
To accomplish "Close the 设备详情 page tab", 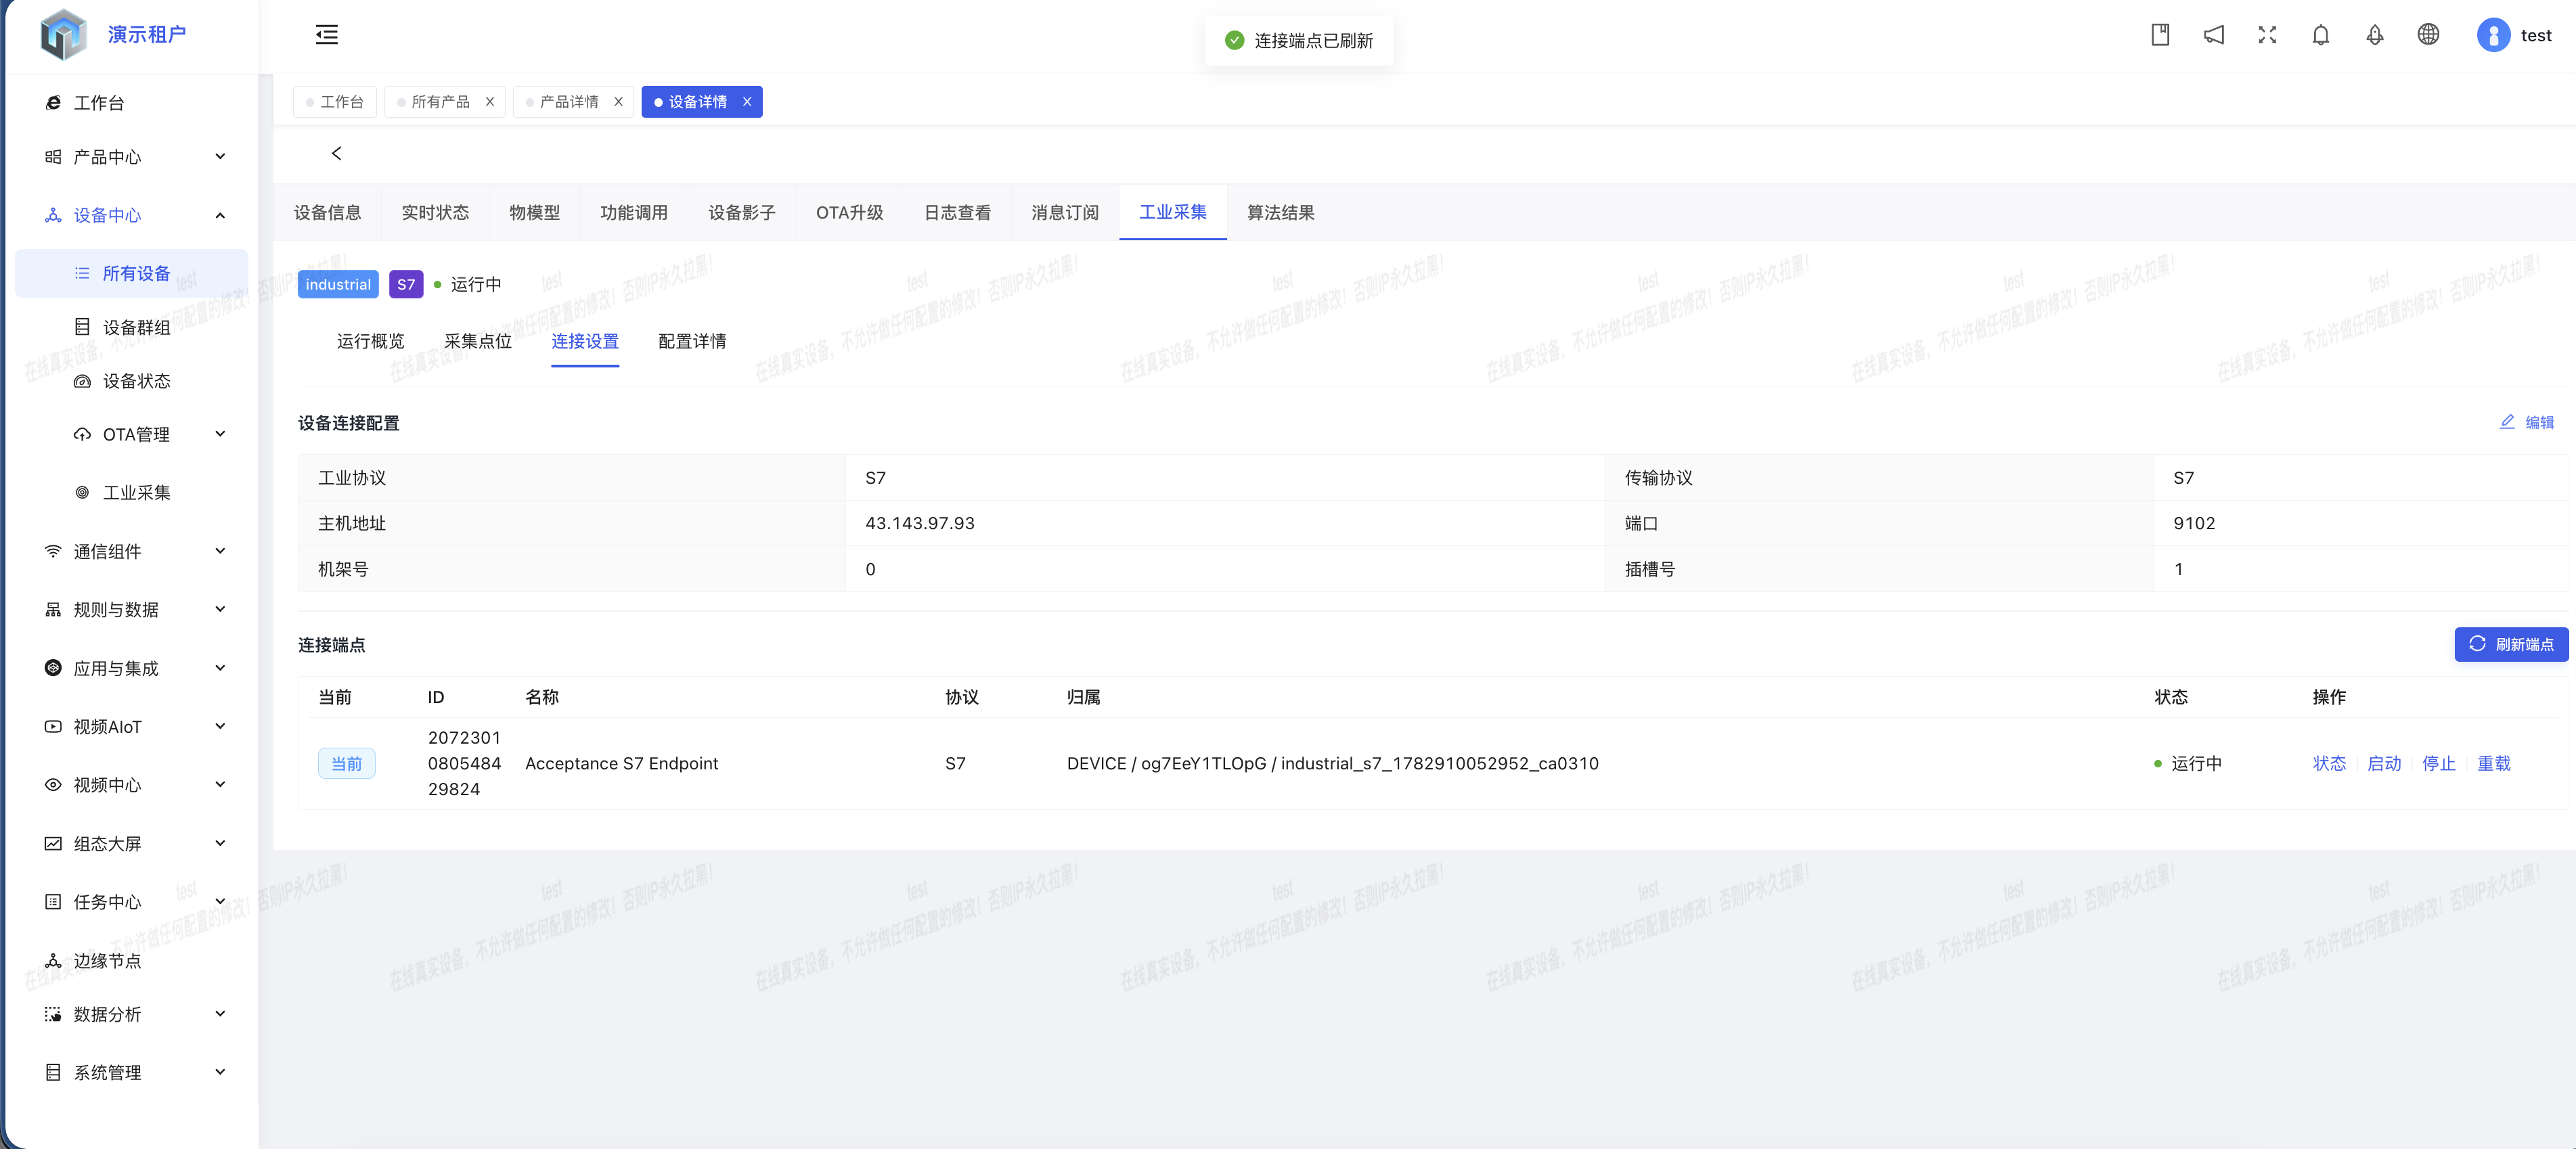I will click(747, 102).
